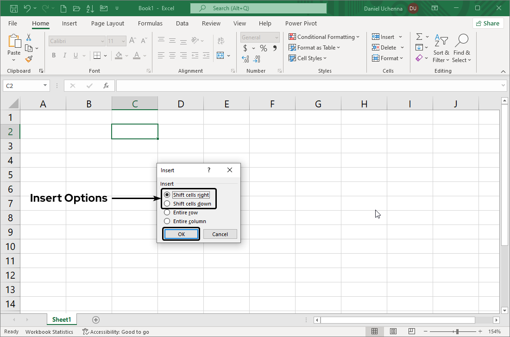Click the Merge & Center icon
The image size is (510, 337).
(x=220, y=55)
